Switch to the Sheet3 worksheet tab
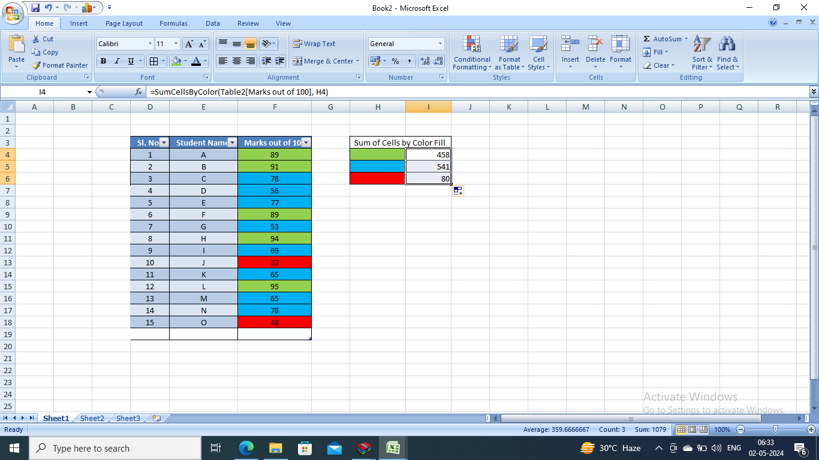 pos(128,418)
